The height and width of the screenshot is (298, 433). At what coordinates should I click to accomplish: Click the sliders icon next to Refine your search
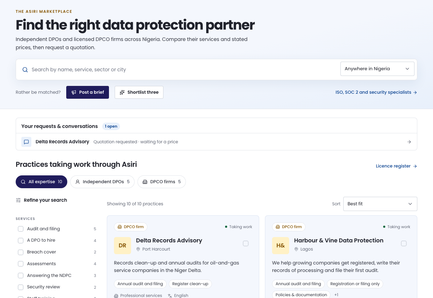point(18,200)
